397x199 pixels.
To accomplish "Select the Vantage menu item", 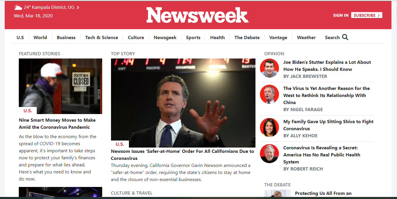I will tap(278, 37).
